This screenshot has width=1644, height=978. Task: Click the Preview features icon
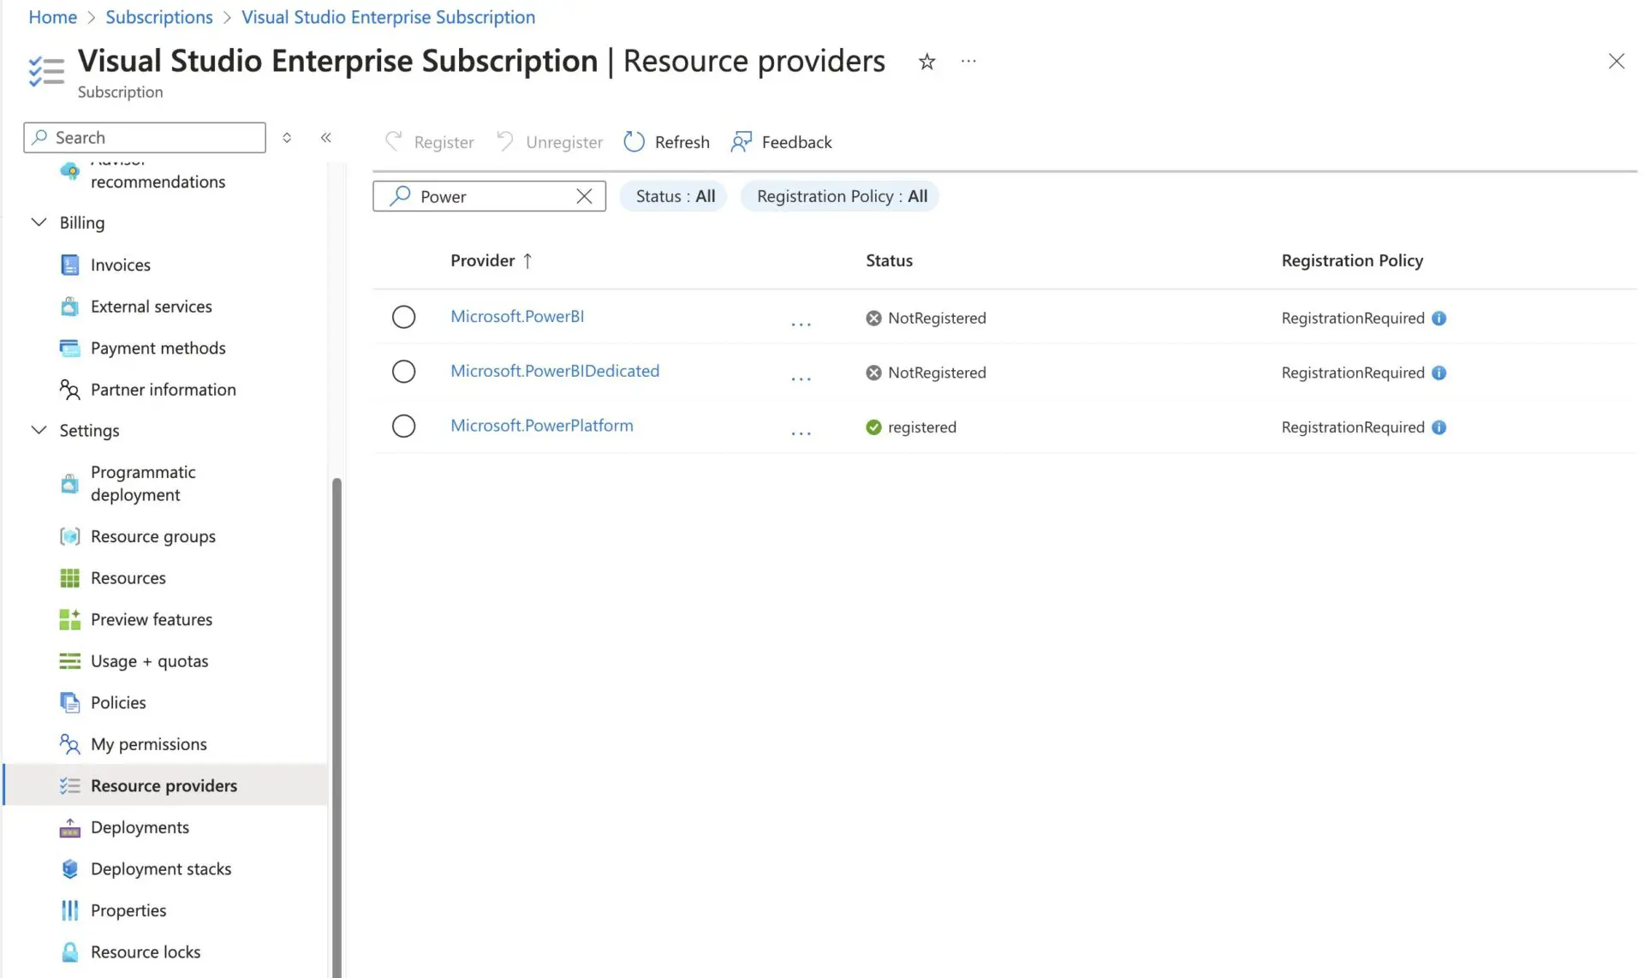pyautogui.click(x=69, y=619)
